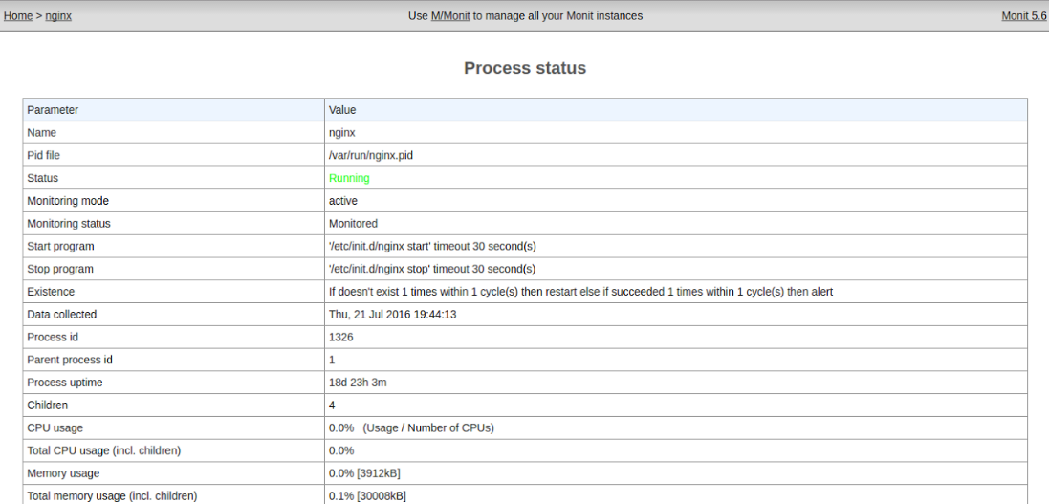The height and width of the screenshot is (504, 1049).
Task: Click the green 'Running' status value
Action: pyautogui.click(x=349, y=178)
